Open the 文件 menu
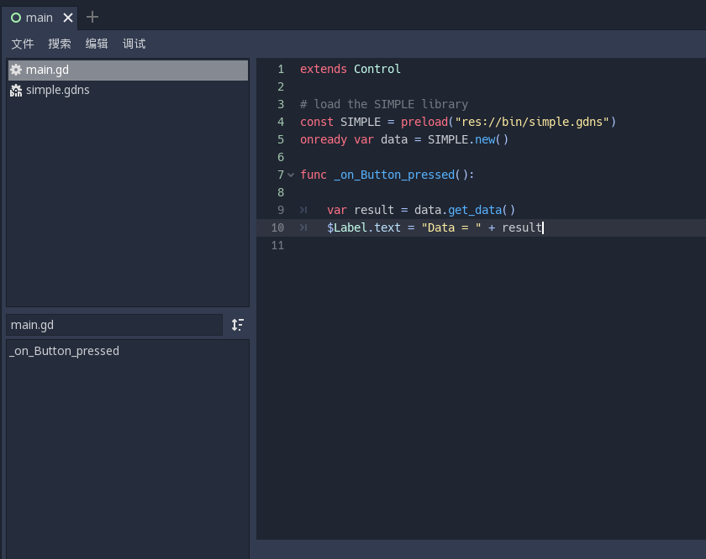706x559 pixels. [x=22, y=43]
